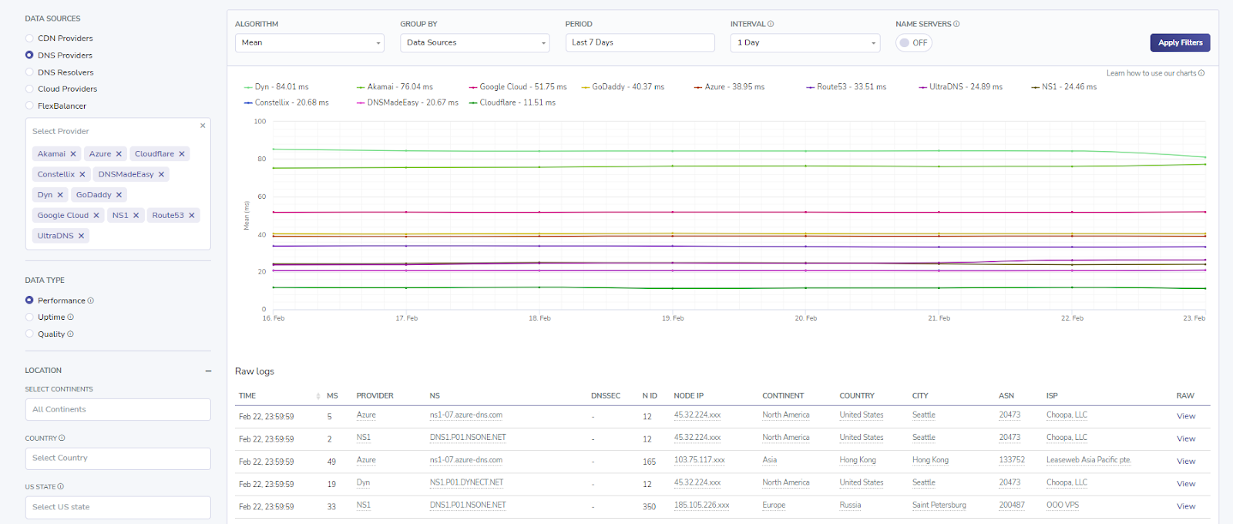Toggle GoDaddy series in legend
This screenshot has width=1233, height=524.
point(623,87)
